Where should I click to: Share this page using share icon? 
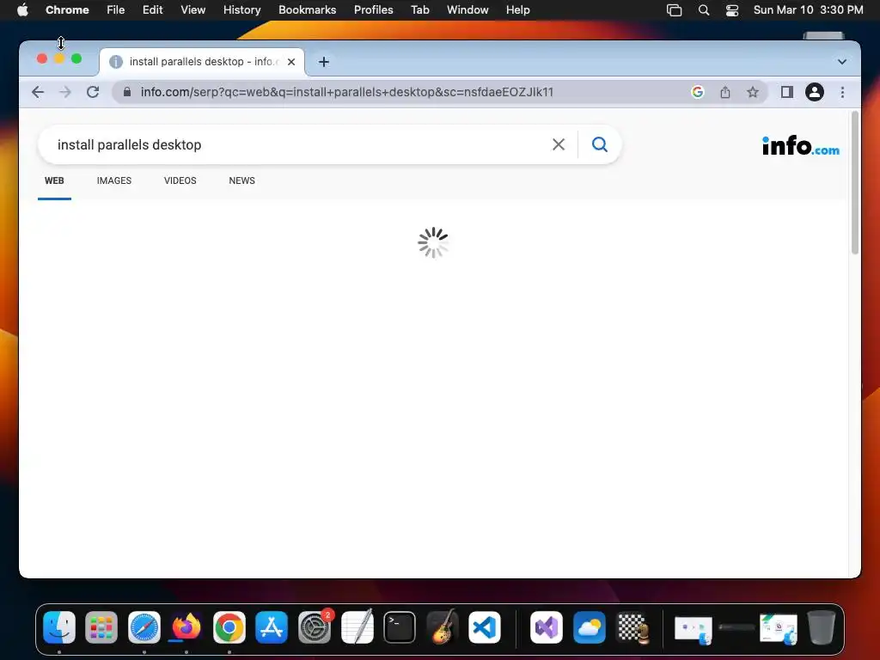(725, 92)
